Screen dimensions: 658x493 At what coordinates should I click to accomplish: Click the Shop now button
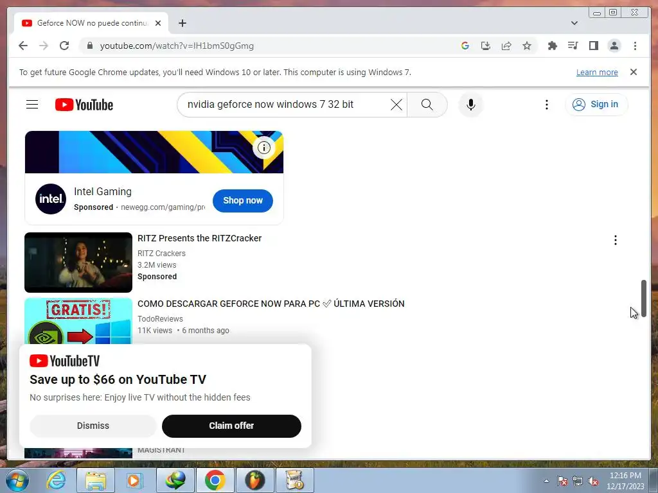(x=242, y=200)
